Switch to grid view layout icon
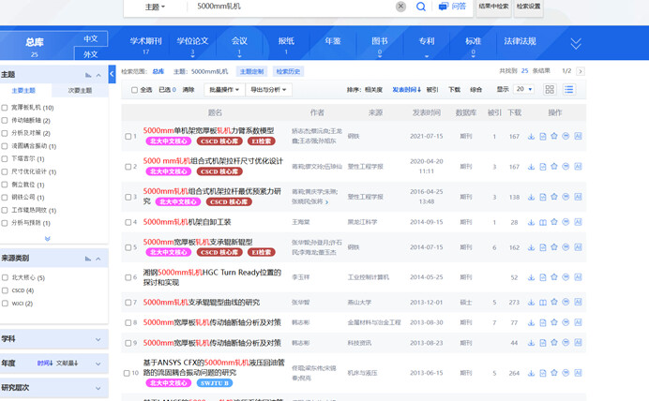Viewport: 649px width, 401px height. pos(550,89)
